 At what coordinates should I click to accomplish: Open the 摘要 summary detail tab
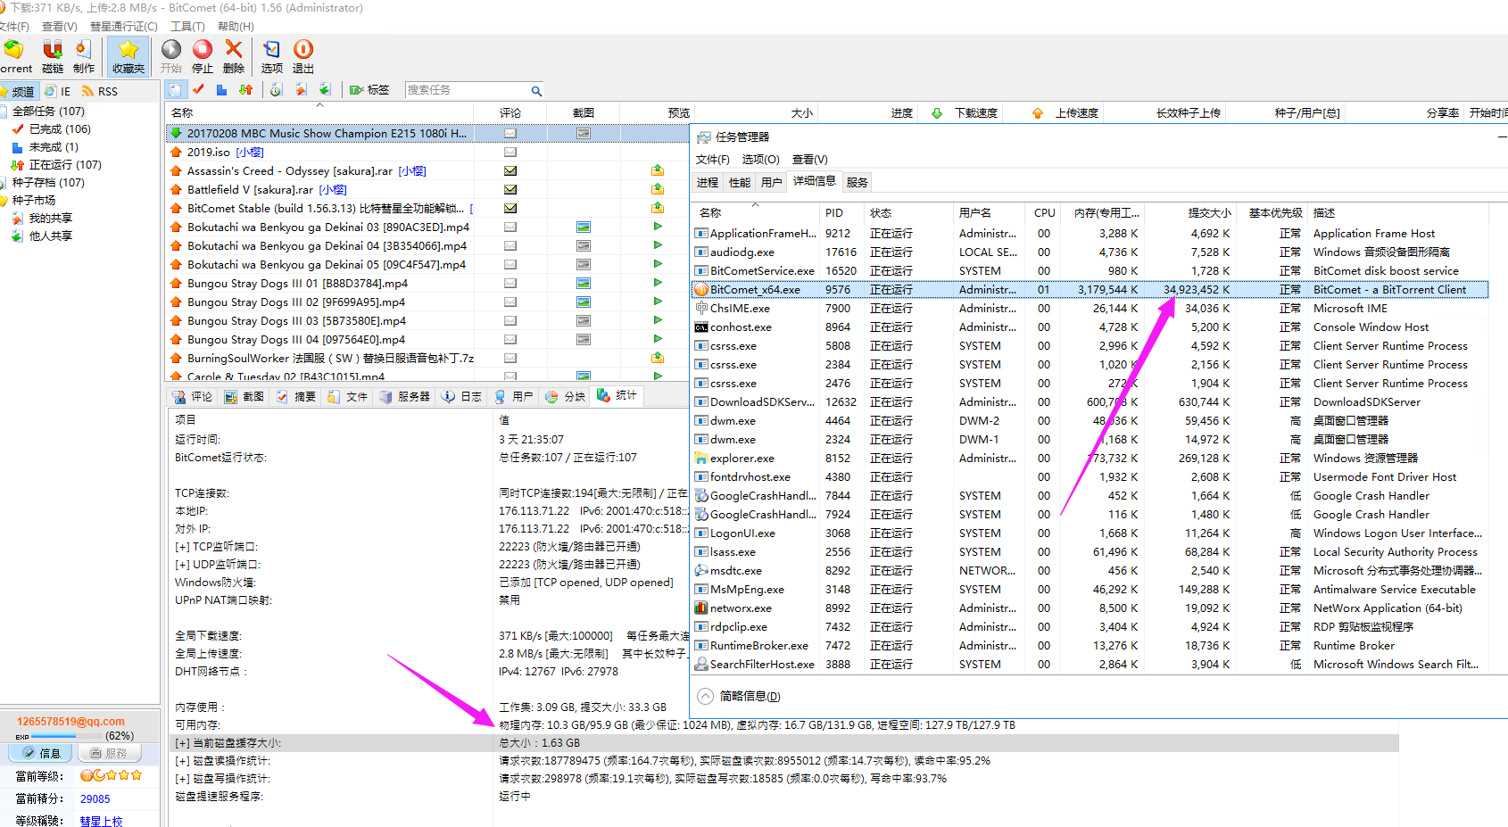(295, 396)
